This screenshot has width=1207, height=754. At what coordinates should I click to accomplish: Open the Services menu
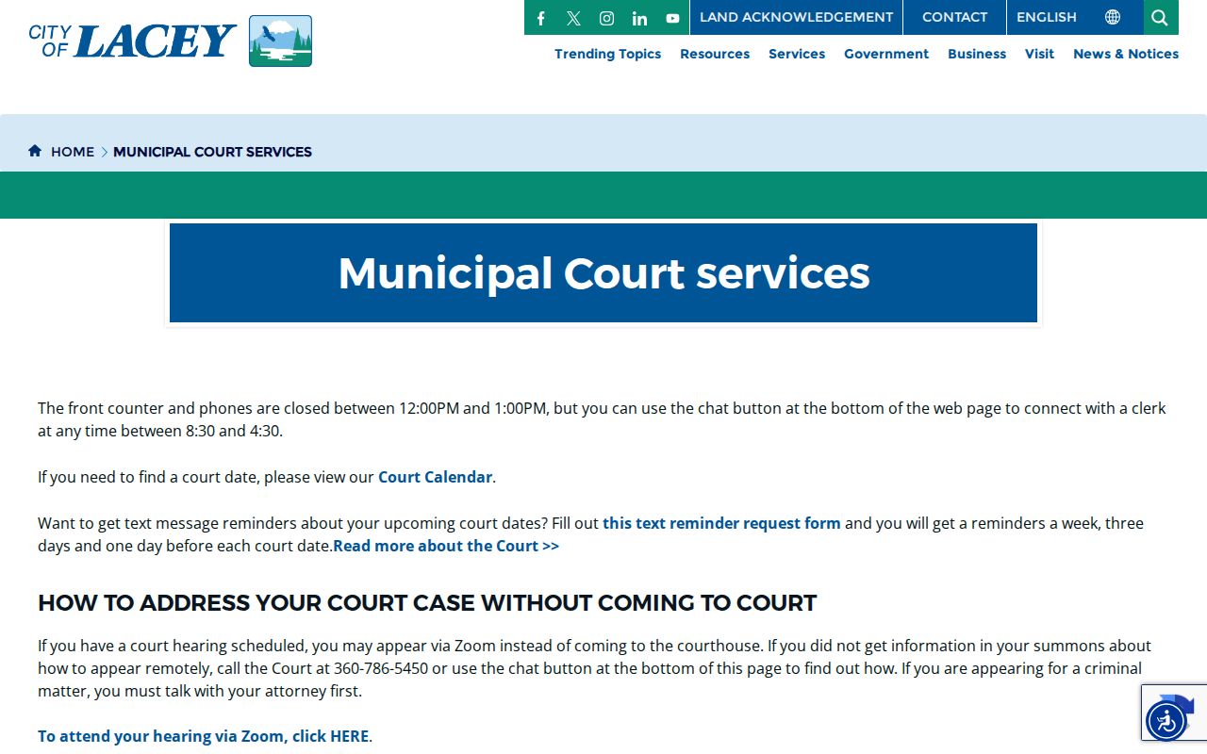tap(797, 54)
